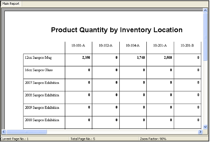Click the vertical scrollbar up arrow
This screenshot has width=210, height=147.
coord(205,10)
